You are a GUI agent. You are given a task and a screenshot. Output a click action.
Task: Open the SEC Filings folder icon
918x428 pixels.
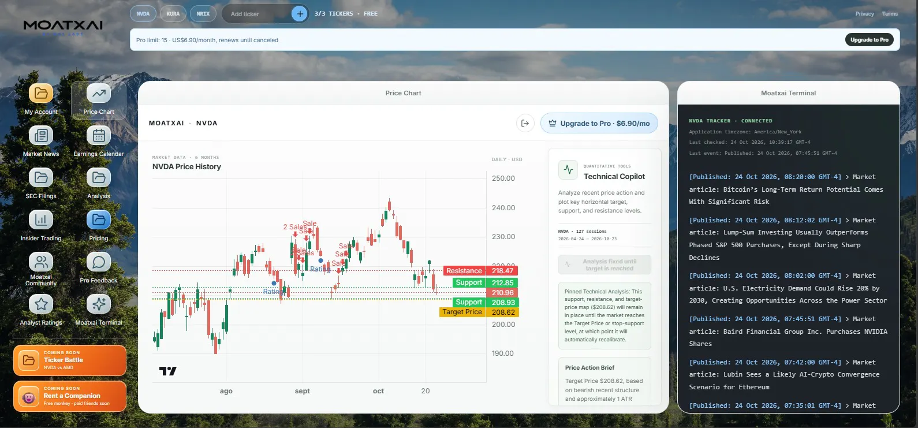tap(41, 177)
